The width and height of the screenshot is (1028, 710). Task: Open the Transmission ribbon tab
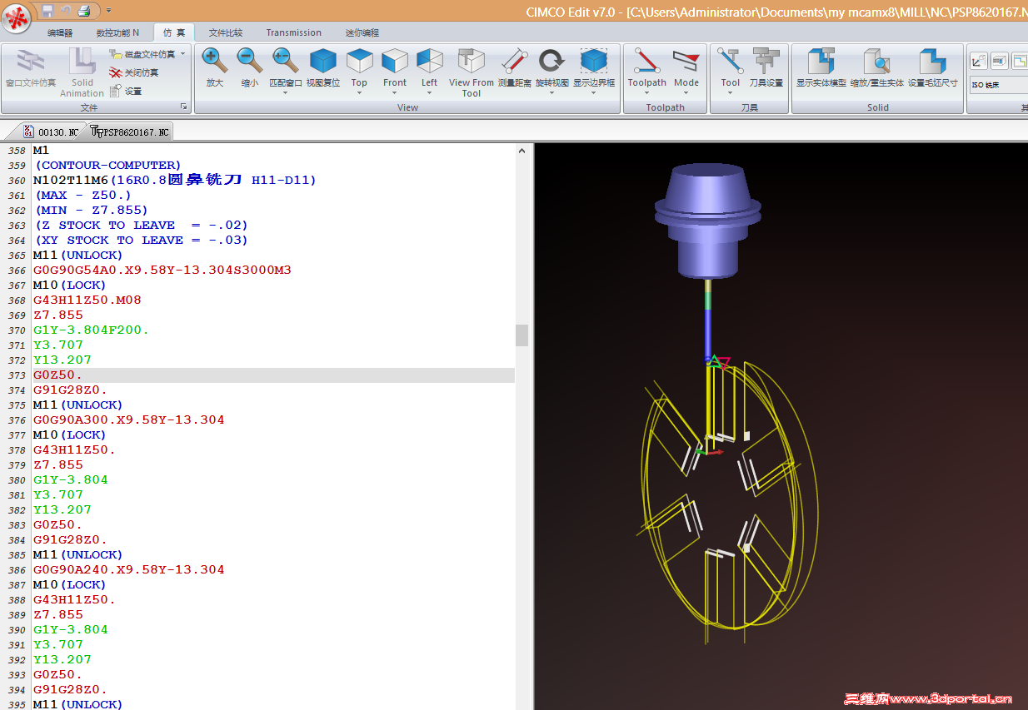pos(294,32)
